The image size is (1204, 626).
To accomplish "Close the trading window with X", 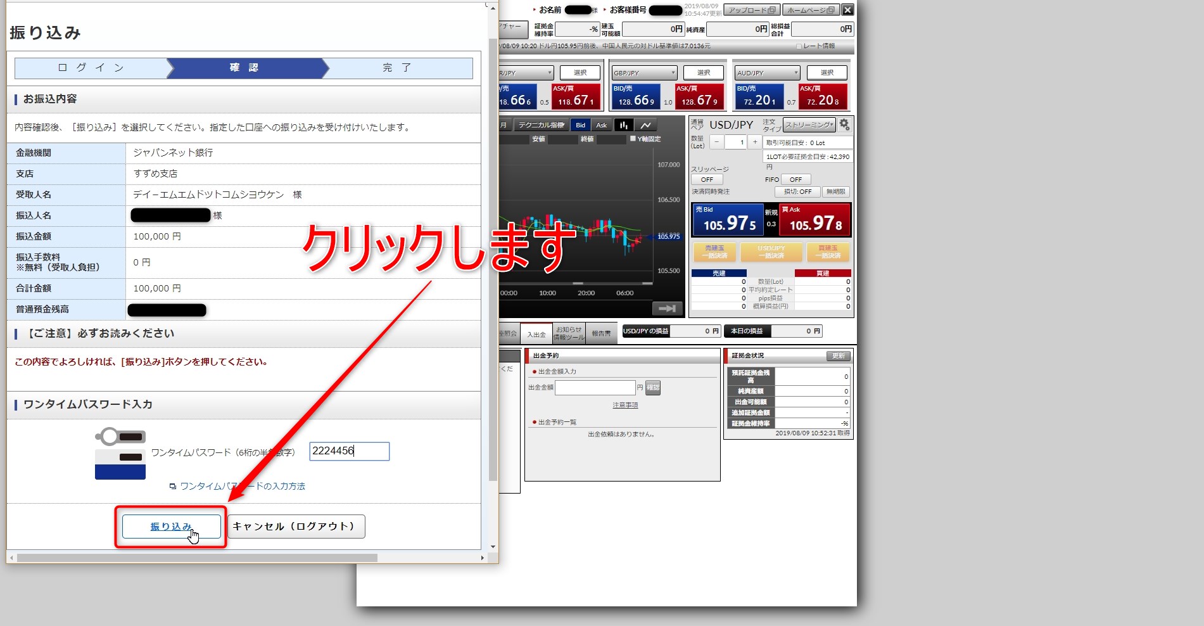I will point(847,10).
